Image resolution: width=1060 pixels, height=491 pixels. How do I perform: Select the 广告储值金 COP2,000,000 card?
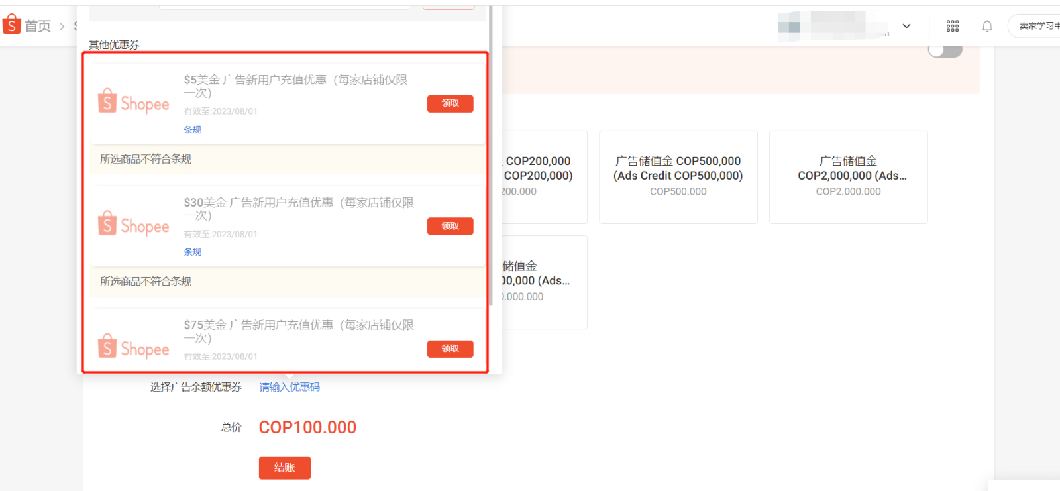(849, 177)
